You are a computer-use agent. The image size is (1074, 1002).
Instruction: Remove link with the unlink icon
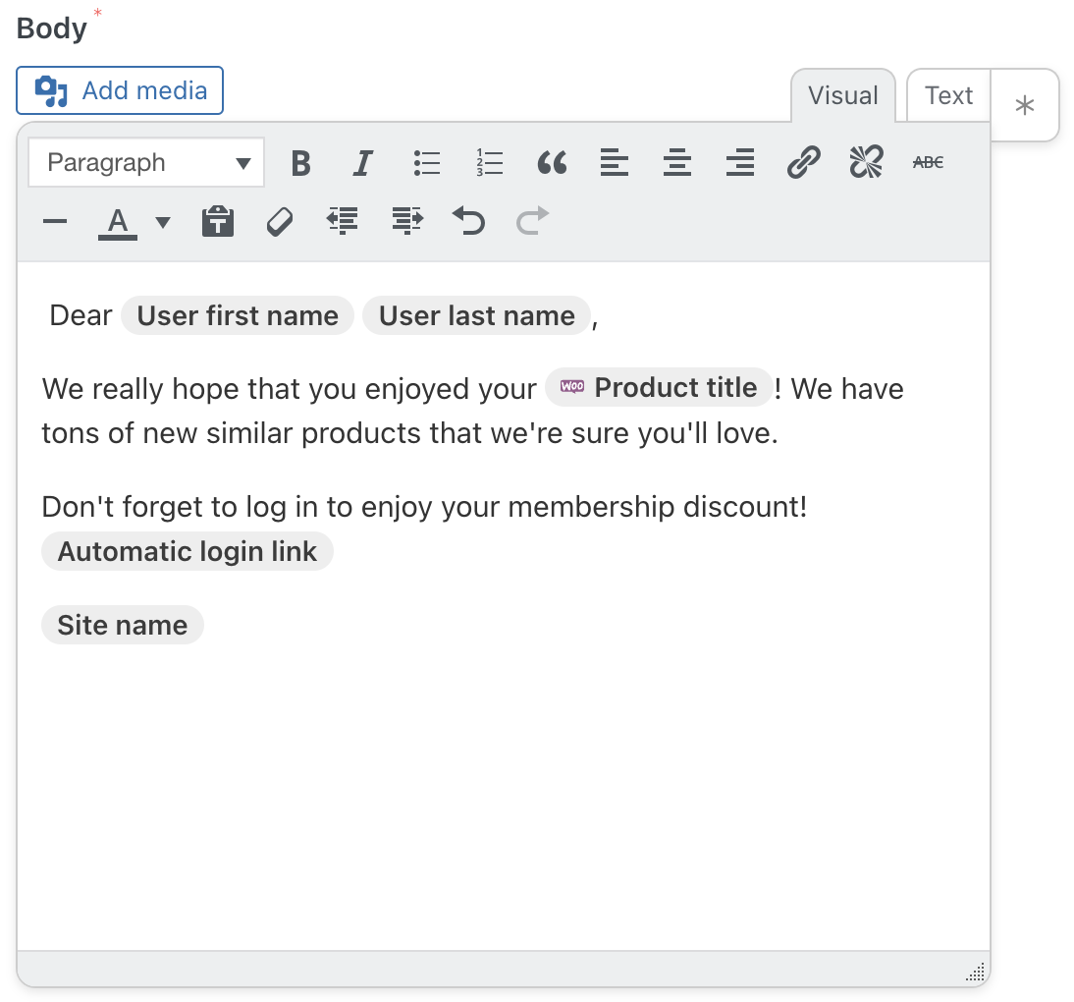[x=867, y=163]
